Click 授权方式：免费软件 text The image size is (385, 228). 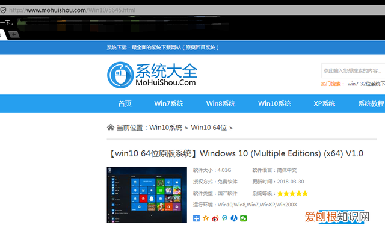(x=215, y=182)
